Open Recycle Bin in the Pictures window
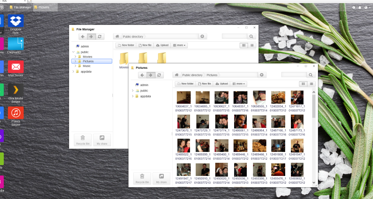The image size is (373, 199). click(x=142, y=179)
